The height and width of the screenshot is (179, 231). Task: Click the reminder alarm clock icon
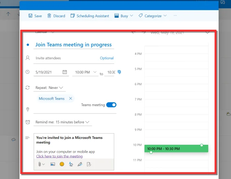point(28,122)
